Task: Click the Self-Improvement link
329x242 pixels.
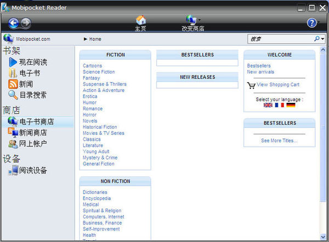Action: (x=101, y=229)
